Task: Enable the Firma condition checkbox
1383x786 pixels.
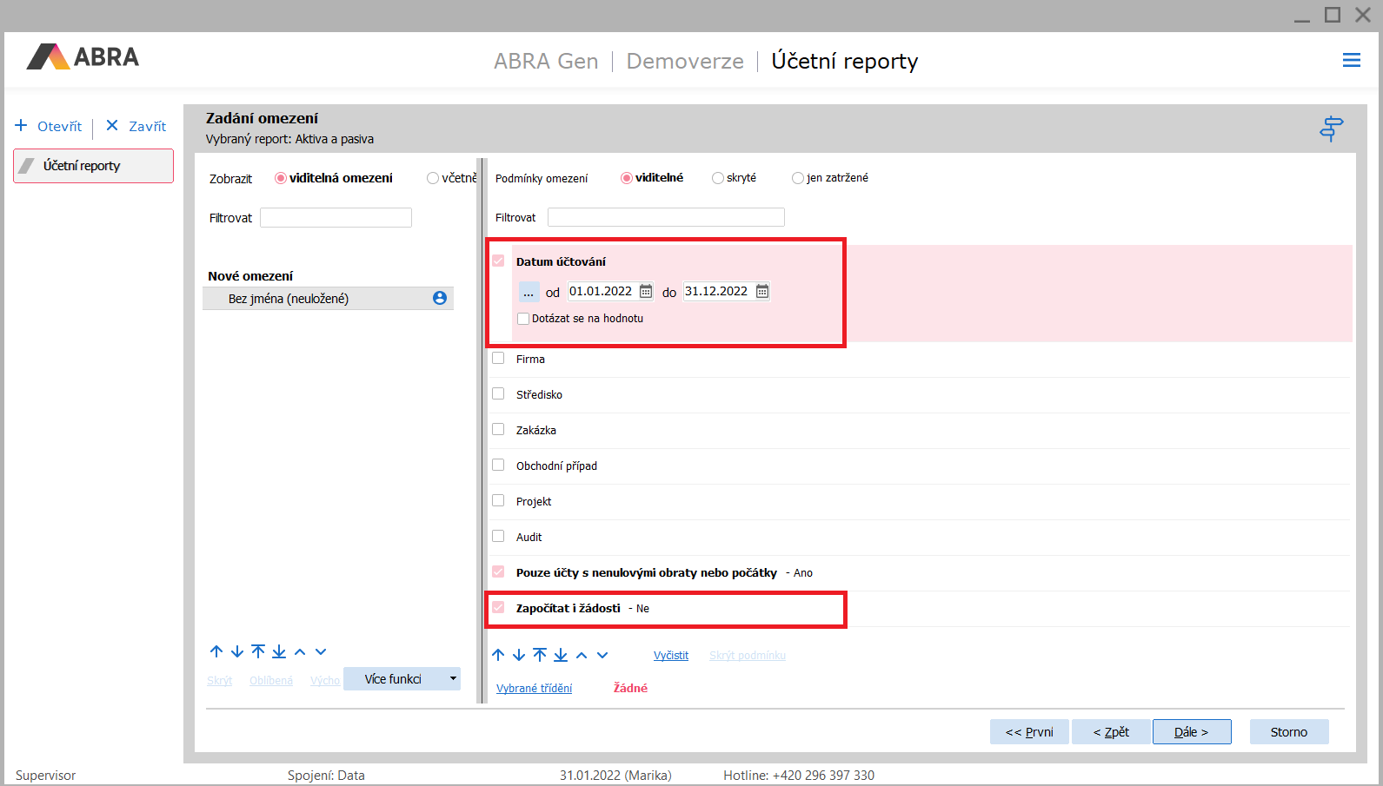Action: tap(498, 358)
